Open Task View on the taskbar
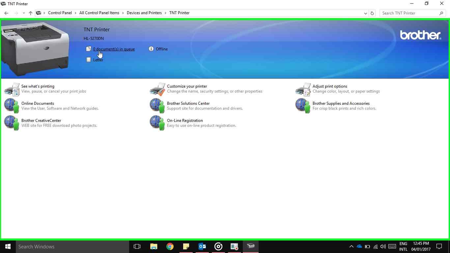The width and height of the screenshot is (450, 253). (x=137, y=246)
